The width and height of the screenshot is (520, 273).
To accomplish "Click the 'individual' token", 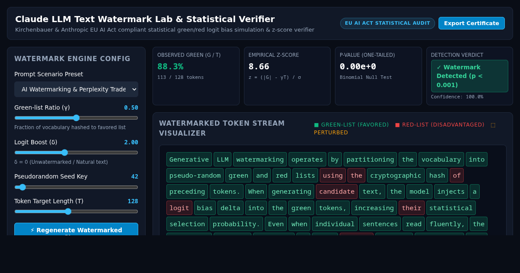I will (x=335, y=224).
